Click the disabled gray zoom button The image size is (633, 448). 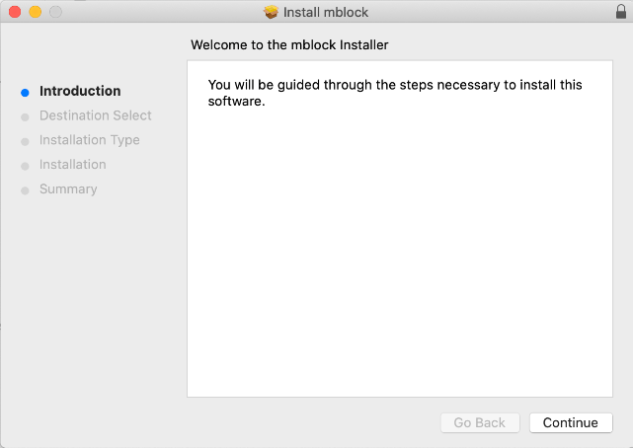click(x=55, y=12)
